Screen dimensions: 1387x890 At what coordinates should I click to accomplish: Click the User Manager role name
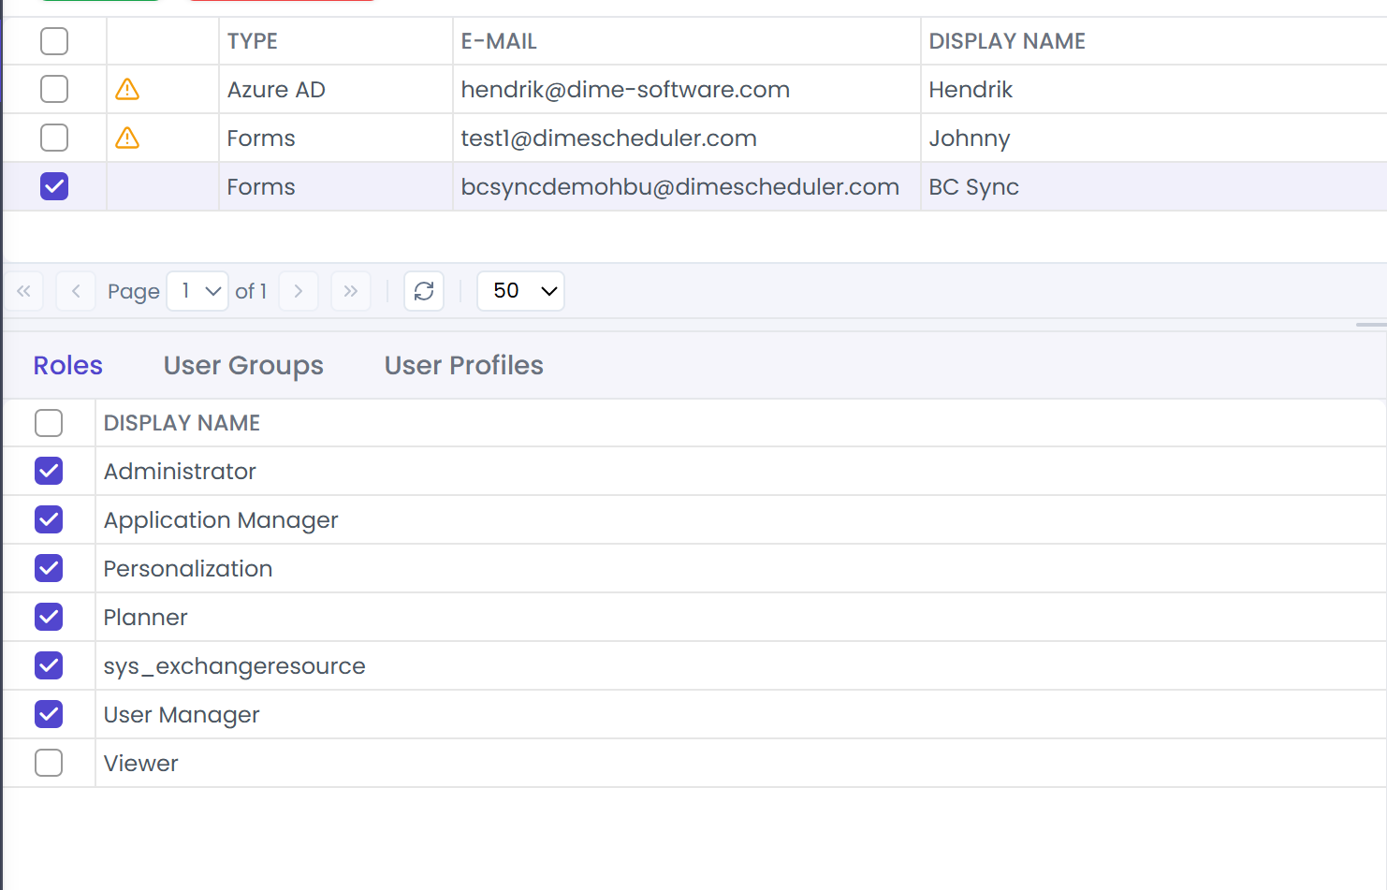[182, 715]
